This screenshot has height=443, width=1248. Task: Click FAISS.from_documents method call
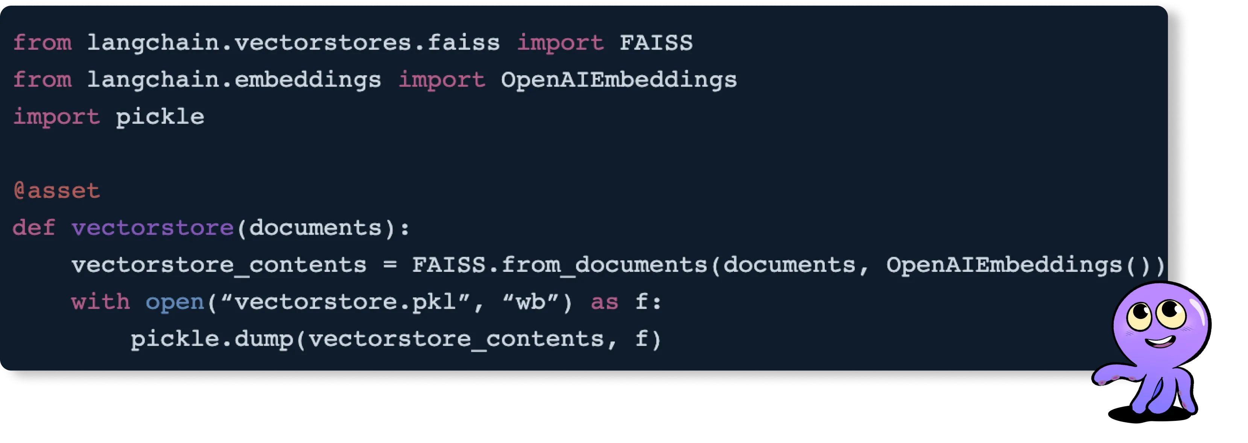559,265
